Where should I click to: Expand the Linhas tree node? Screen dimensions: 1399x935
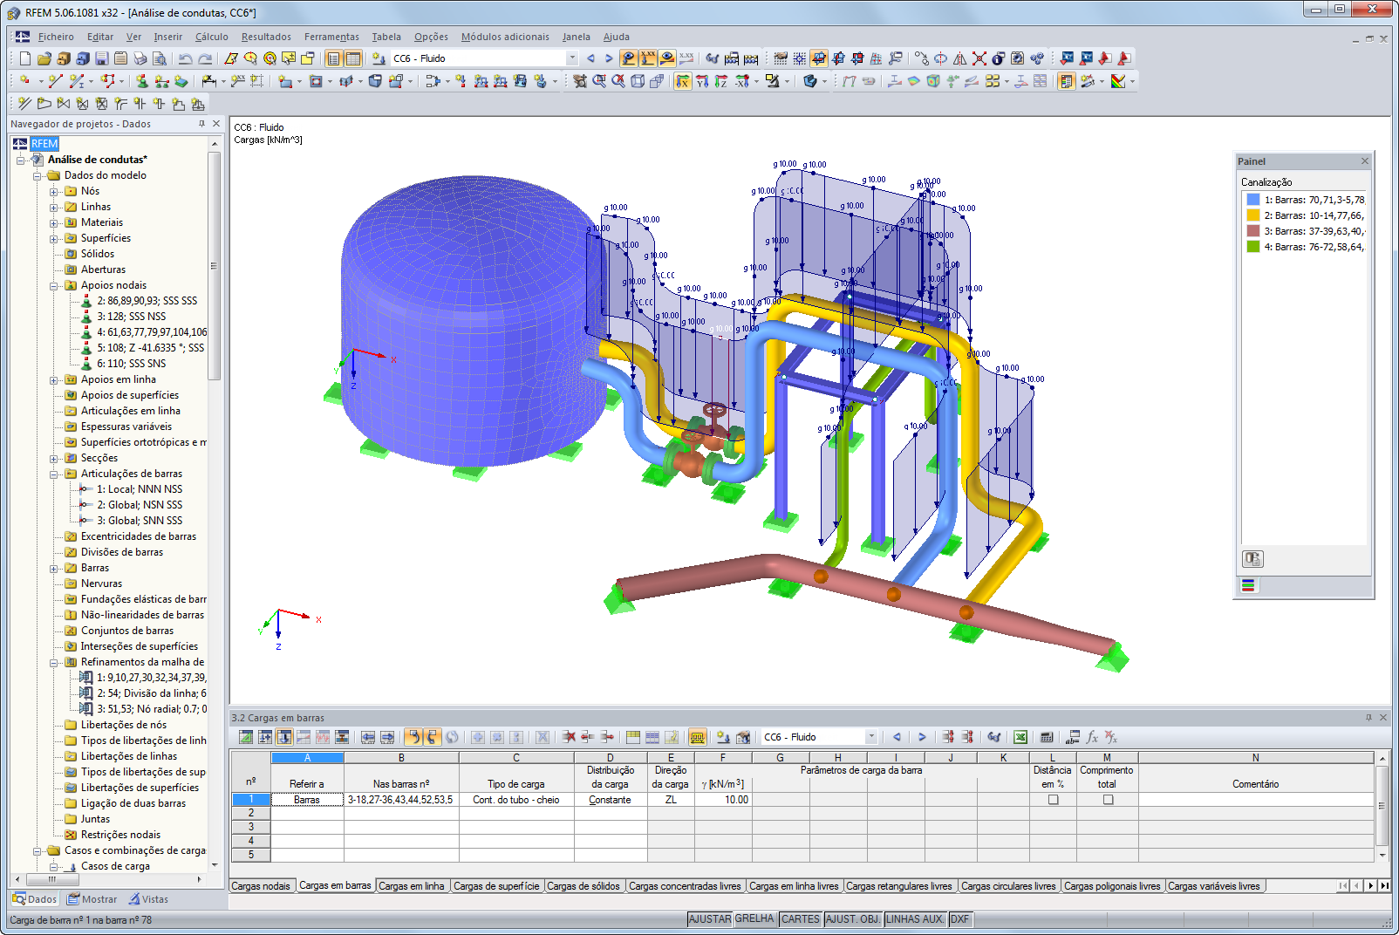pos(54,208)
